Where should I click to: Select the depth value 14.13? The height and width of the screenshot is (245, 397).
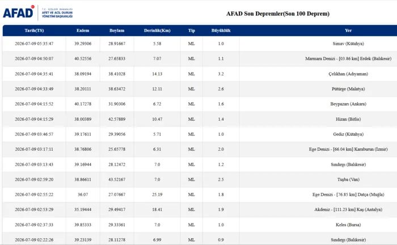click(157, 74)
